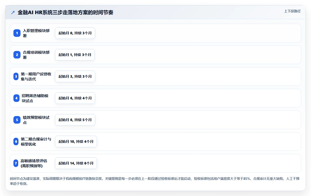Click the 起始月 10, 持续 4个月 chip

point(76,142)
